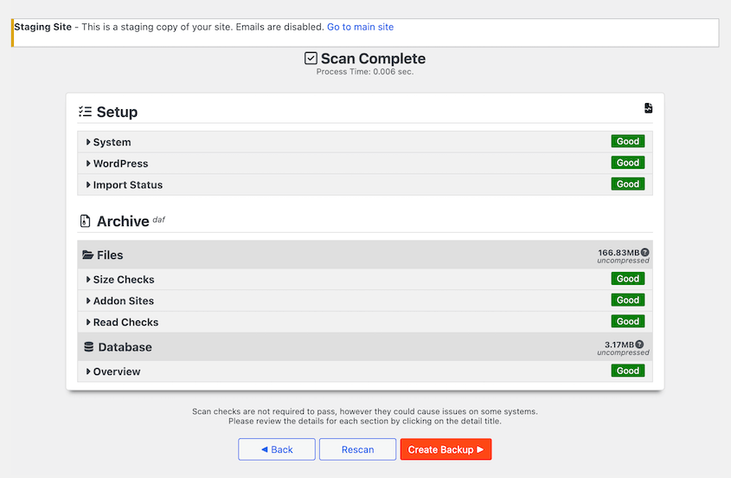This screenshot has height=478, width=731.
Task: Click the Database stack icon
Action: pos(88,347)
